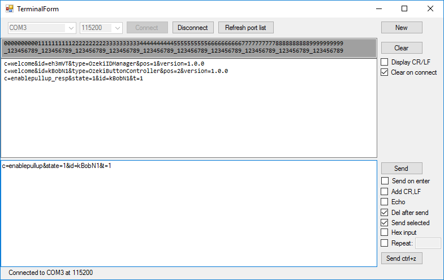444x280 pixels.
Task: Click Send ctrl+z button
Action: click(x=402, y=258)
